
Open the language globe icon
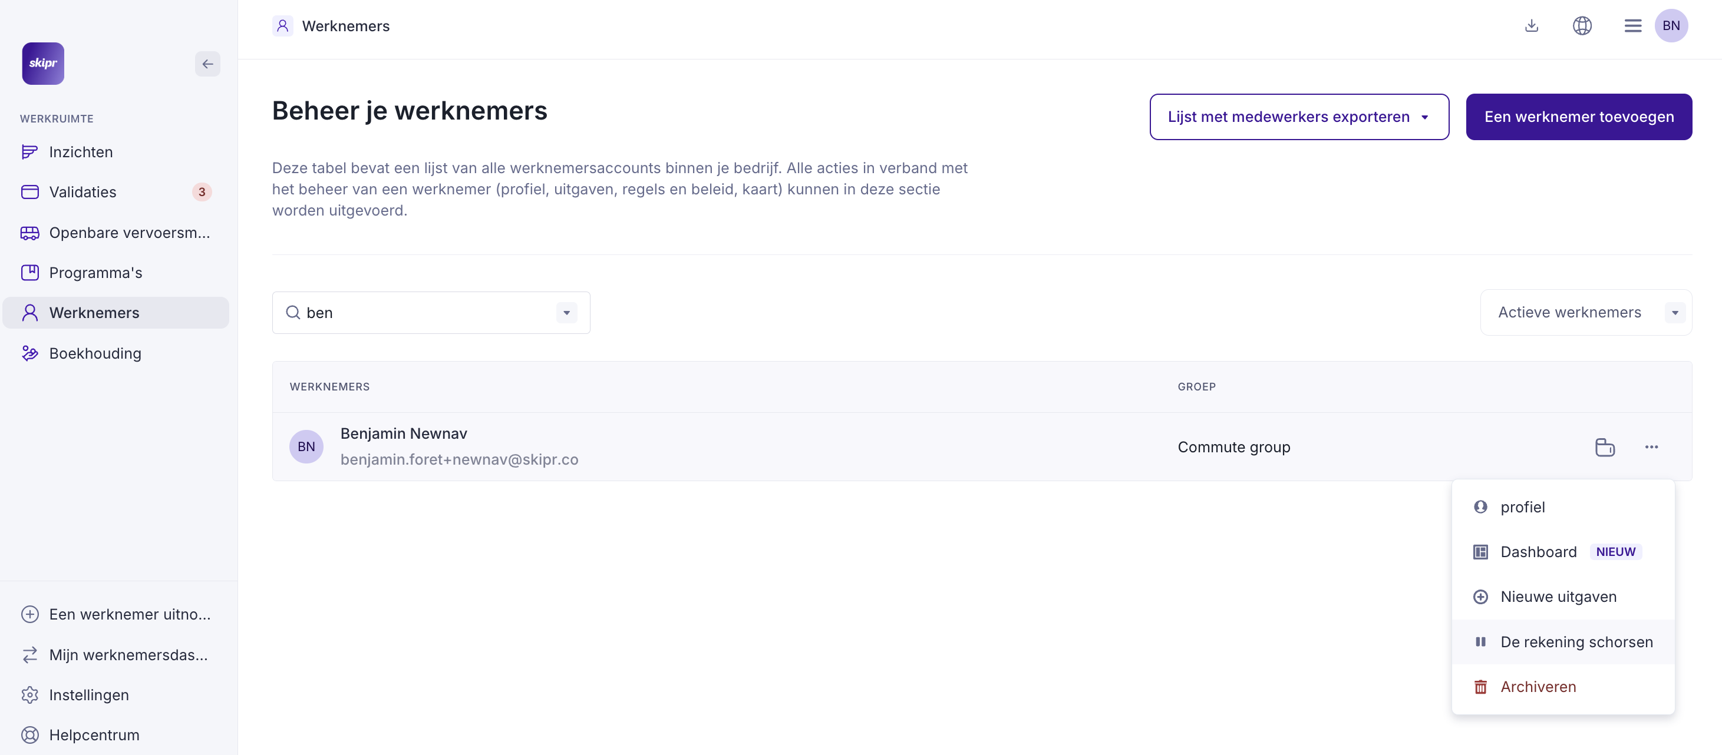point(1582,25)
